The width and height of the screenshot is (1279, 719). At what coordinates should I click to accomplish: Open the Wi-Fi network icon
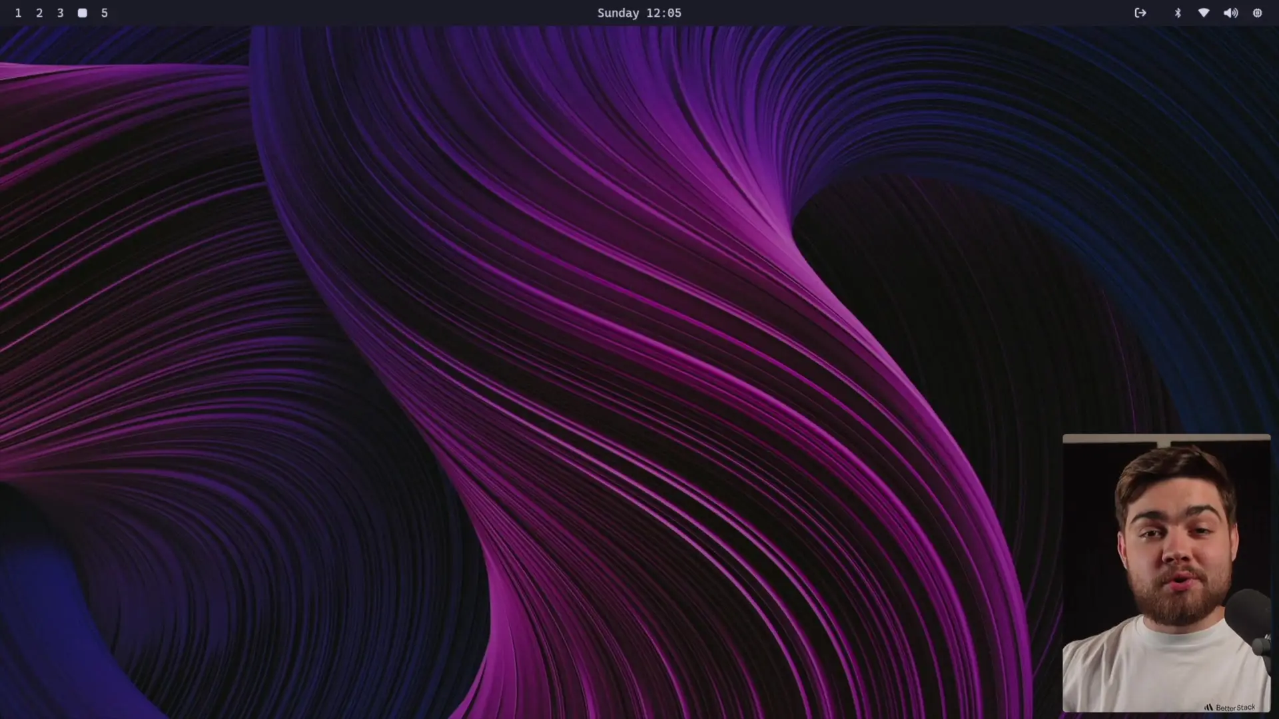click(x=1204, y=13)
